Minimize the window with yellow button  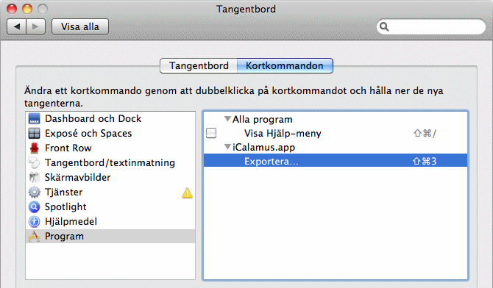point(27,9)
